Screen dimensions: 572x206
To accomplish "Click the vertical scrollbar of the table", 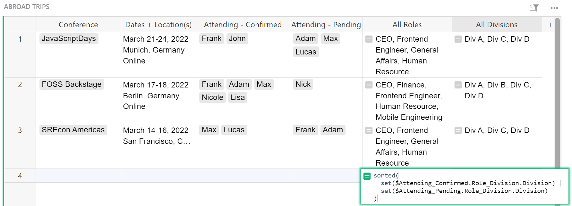I will [x=557, y=96].
